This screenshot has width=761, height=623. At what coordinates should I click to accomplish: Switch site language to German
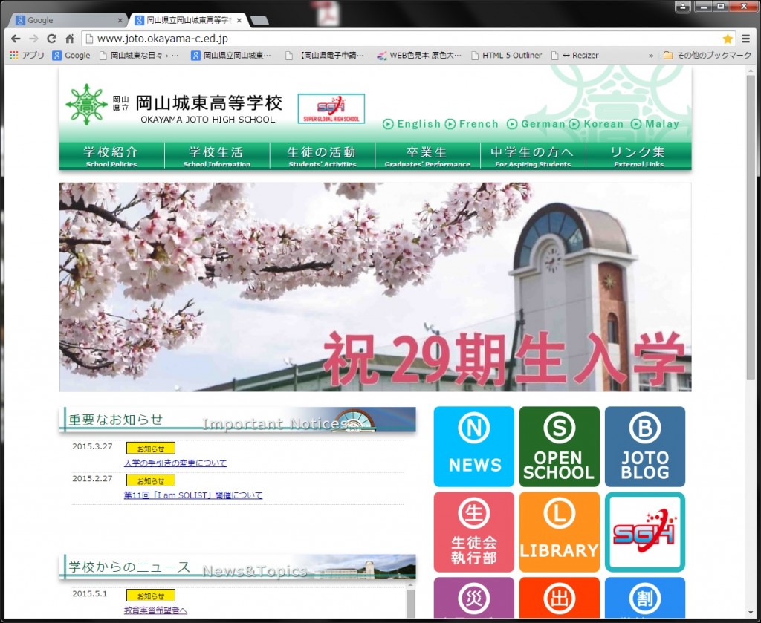click(x=537, y=124)
